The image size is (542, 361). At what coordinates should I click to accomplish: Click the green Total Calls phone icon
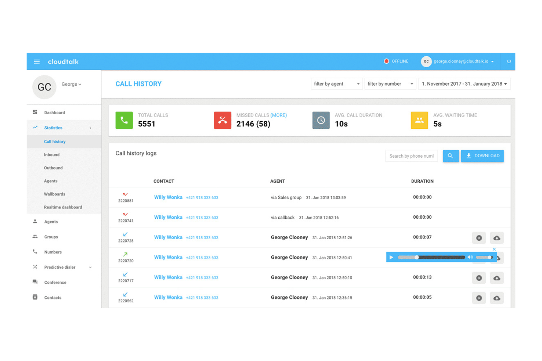click(124, 120)
